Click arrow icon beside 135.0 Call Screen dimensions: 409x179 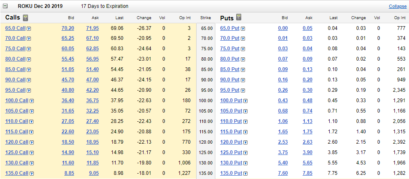pyautogui.click(x=32, y=174)
